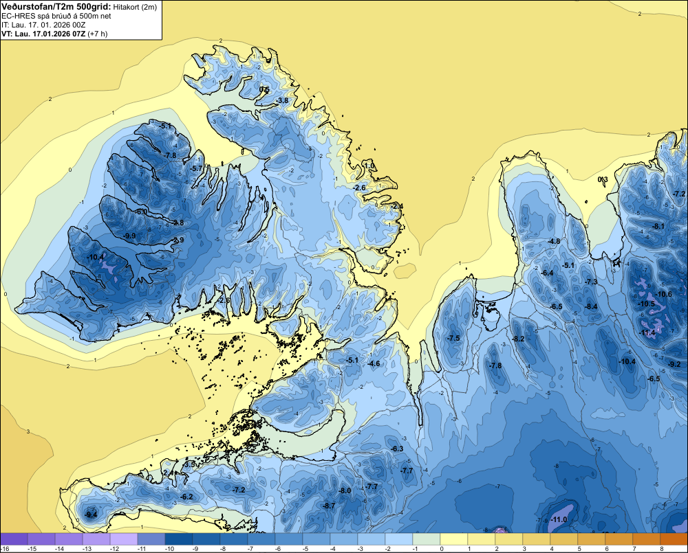This screenshot has height=553, width=688.
Task: Click the '-2.9' temperature value
Action: [178, 240]
